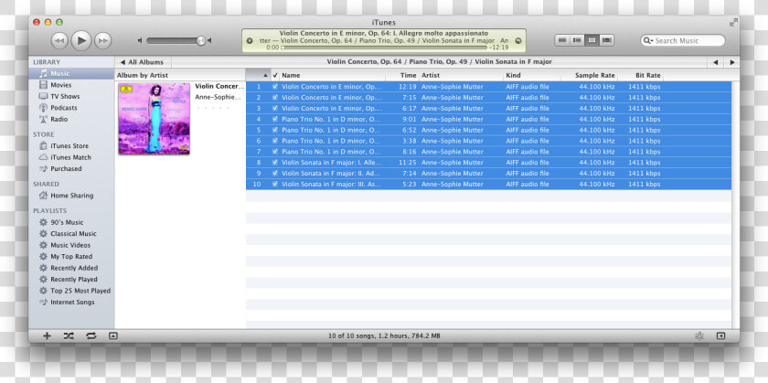Adjust the volume slider knob
This screenshot has width=768, height=383.
pyautogui.click(x=201, y=40)
